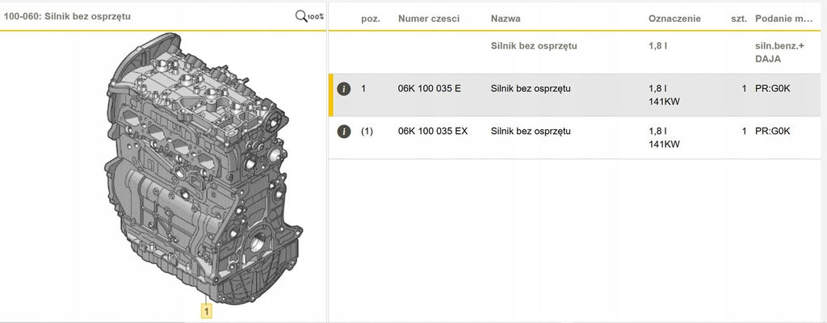Select part number 06K 100 035 E
This screenshot has width=827, height=323.
click(x=430, y=88)
